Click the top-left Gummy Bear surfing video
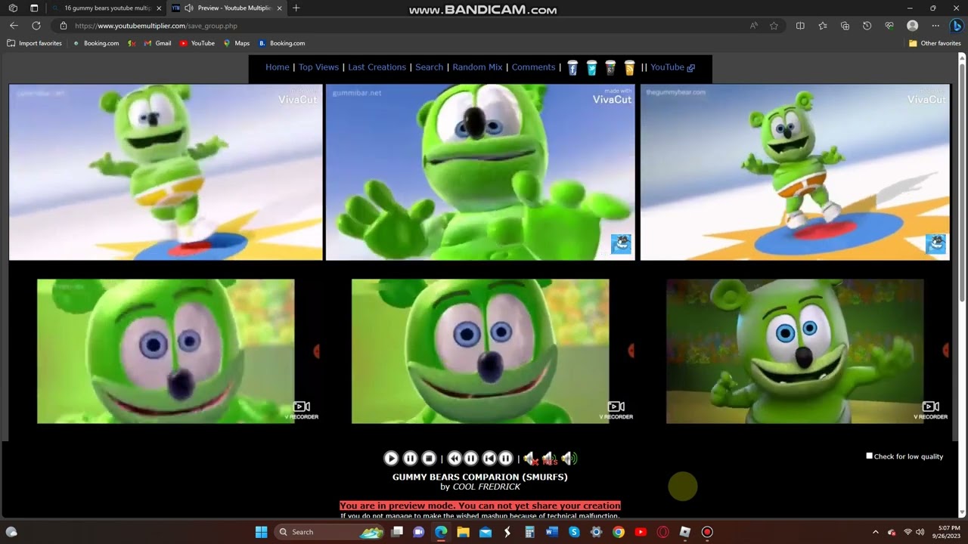The width and height of the screenshot is (968, 544). (x=166, y=172)
